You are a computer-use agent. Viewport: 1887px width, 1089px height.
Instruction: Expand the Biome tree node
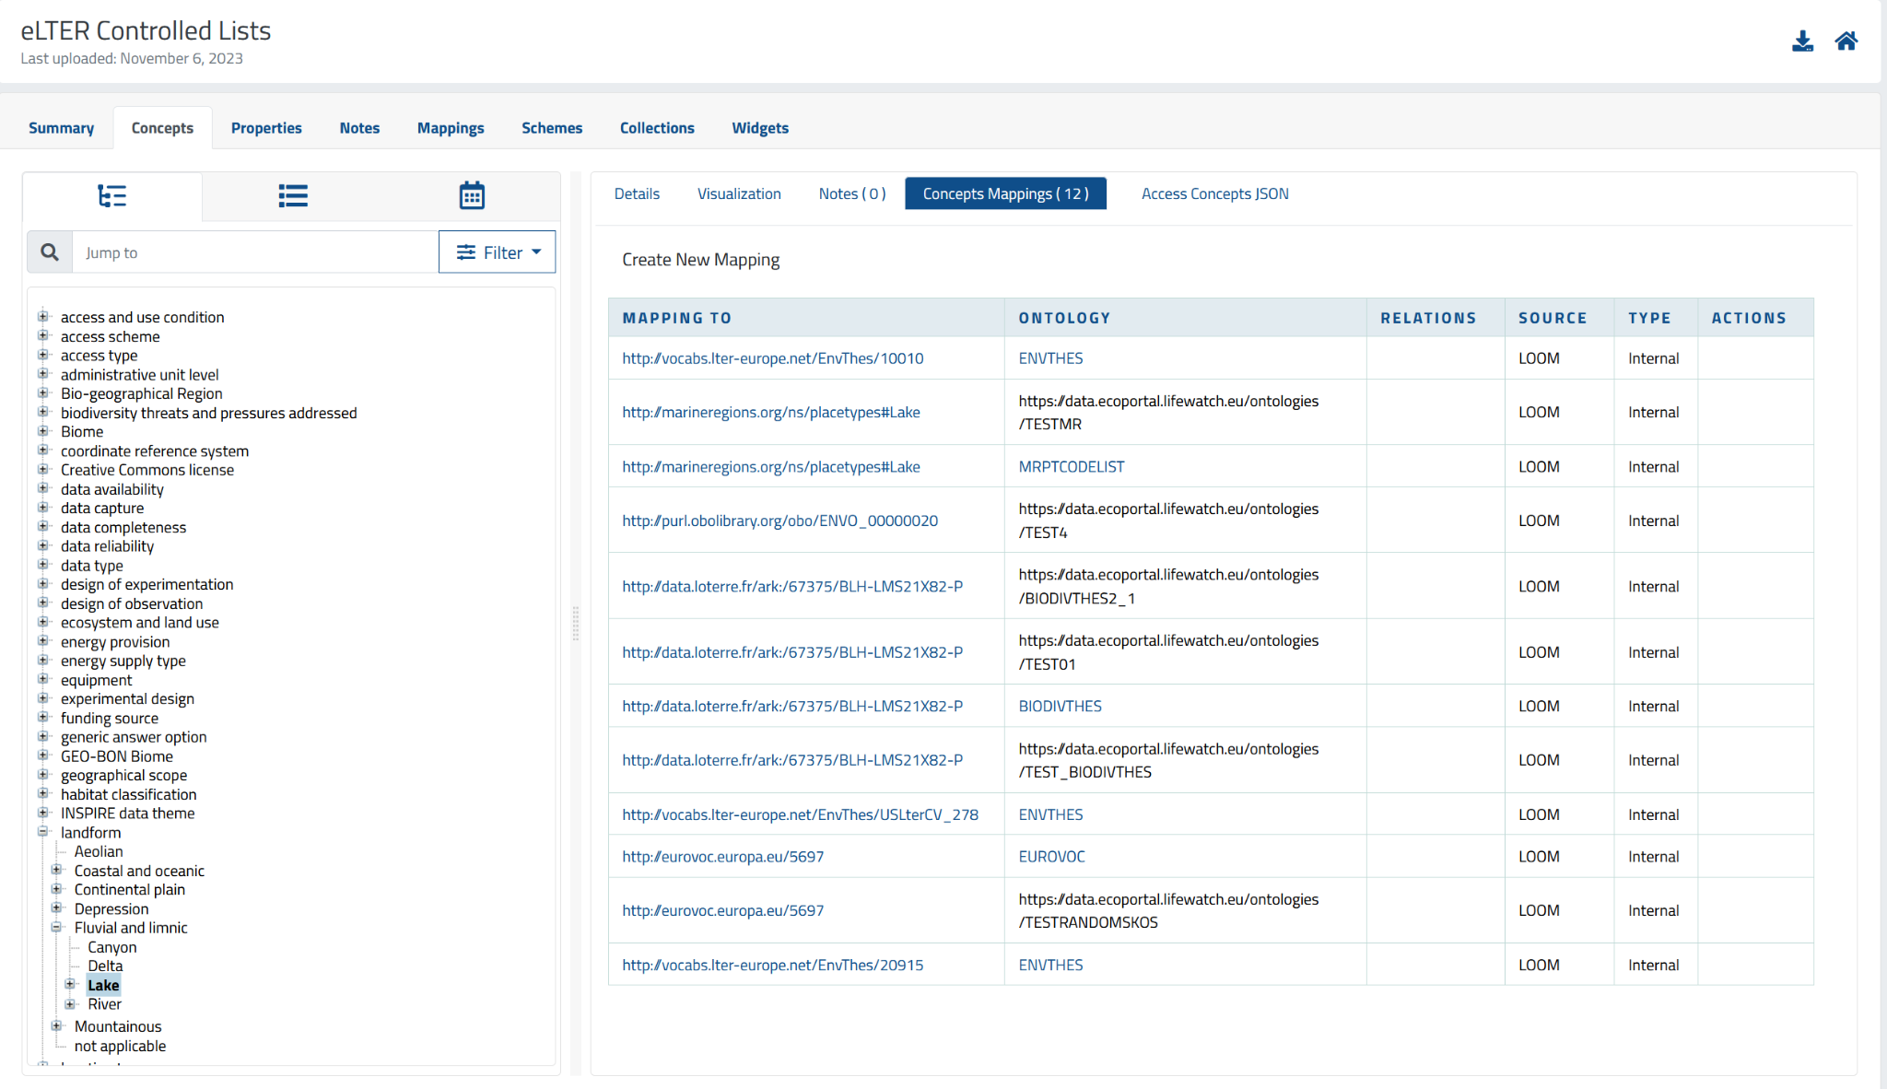coord(43,431)
